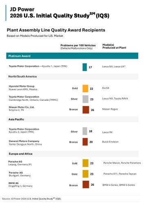Select the 'Asia Pacific' section header
155x204 pixels.
click(x=72, y=119)
